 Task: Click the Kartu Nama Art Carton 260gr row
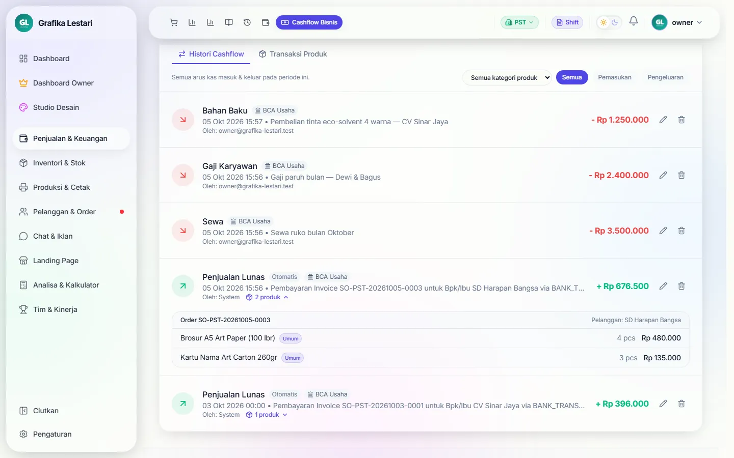coord(431,358)
